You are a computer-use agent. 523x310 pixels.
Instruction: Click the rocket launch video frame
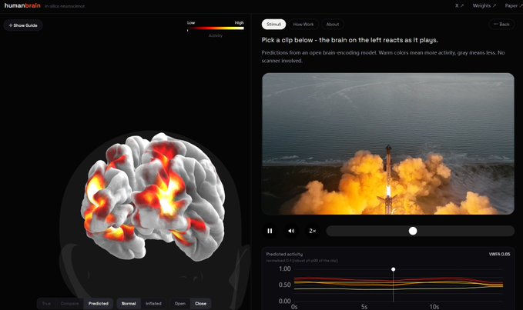tap(388, 144)
